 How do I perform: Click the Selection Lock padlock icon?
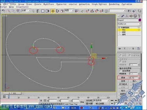(x=41, y=100)
